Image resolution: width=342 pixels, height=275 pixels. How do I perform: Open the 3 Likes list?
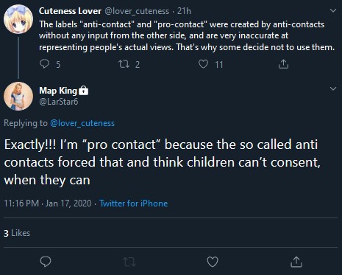click(17, 233)
